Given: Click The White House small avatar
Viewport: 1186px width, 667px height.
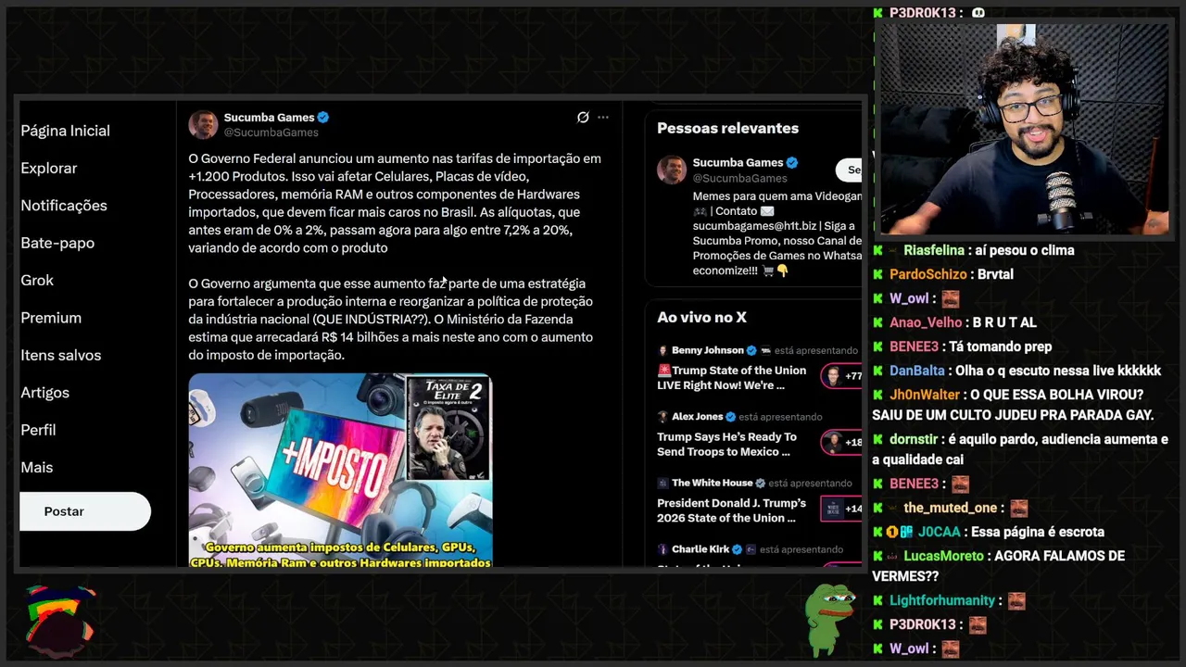Looking at the screenshot, I should [663, 483].
